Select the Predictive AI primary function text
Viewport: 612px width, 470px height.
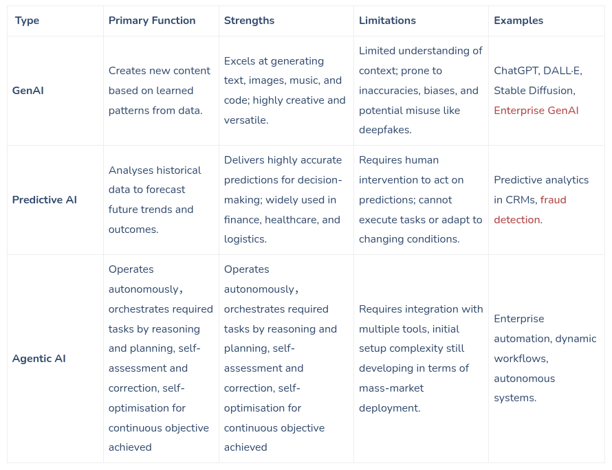[155, 200]
